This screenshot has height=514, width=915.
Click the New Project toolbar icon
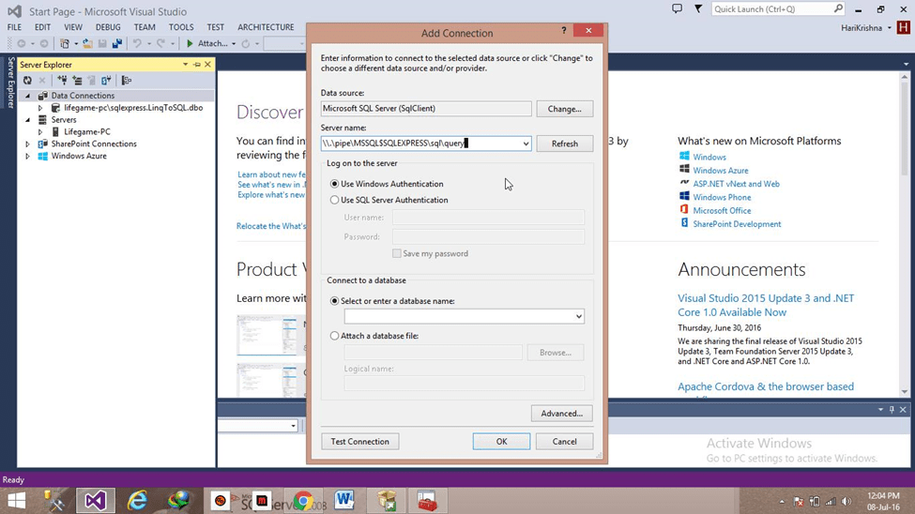(x=65, y=44)
